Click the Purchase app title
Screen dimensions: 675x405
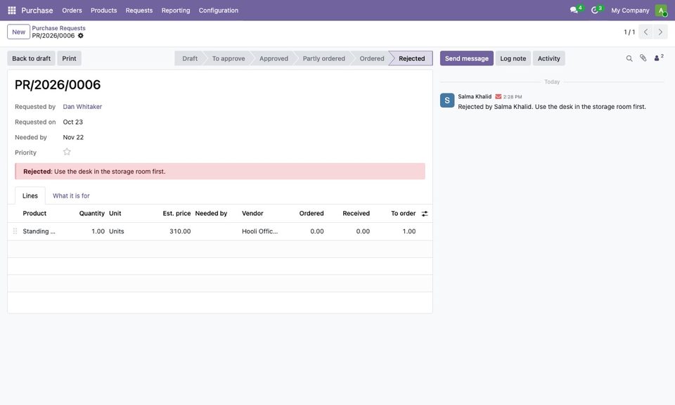coord(37,11)
